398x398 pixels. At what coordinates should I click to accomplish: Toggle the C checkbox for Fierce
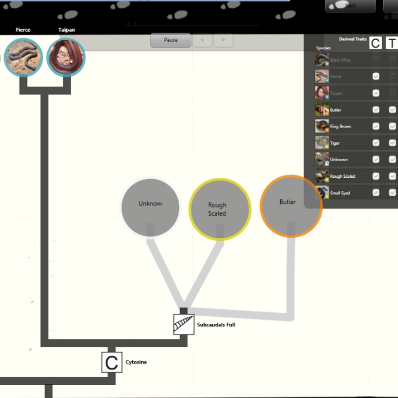pyautogui.click(x=376, y=76)
